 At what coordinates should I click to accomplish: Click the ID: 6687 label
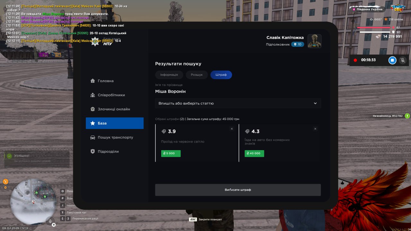376,19
